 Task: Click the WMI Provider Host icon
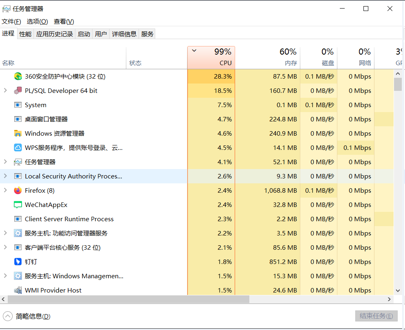18,290
